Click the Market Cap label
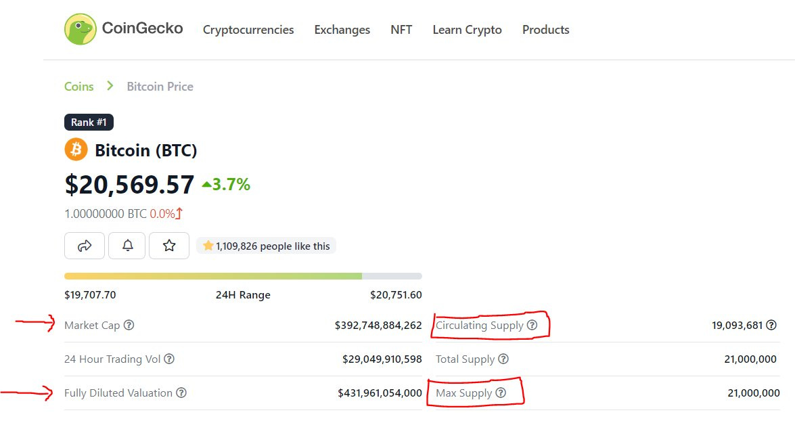The width and height of the screenshot is (795, 444). (x=92, y=326)
